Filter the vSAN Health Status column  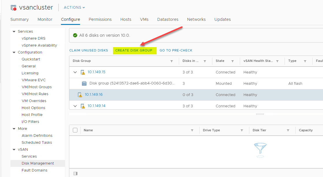click(277, 61)
